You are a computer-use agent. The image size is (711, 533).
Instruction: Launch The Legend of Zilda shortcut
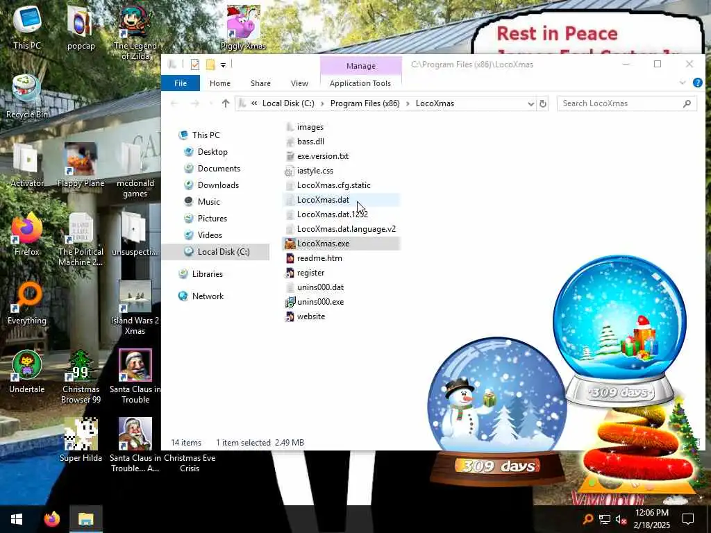click(135, 33)
